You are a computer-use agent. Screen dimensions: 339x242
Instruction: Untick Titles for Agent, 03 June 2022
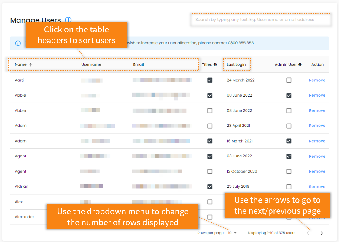(210, 156)
